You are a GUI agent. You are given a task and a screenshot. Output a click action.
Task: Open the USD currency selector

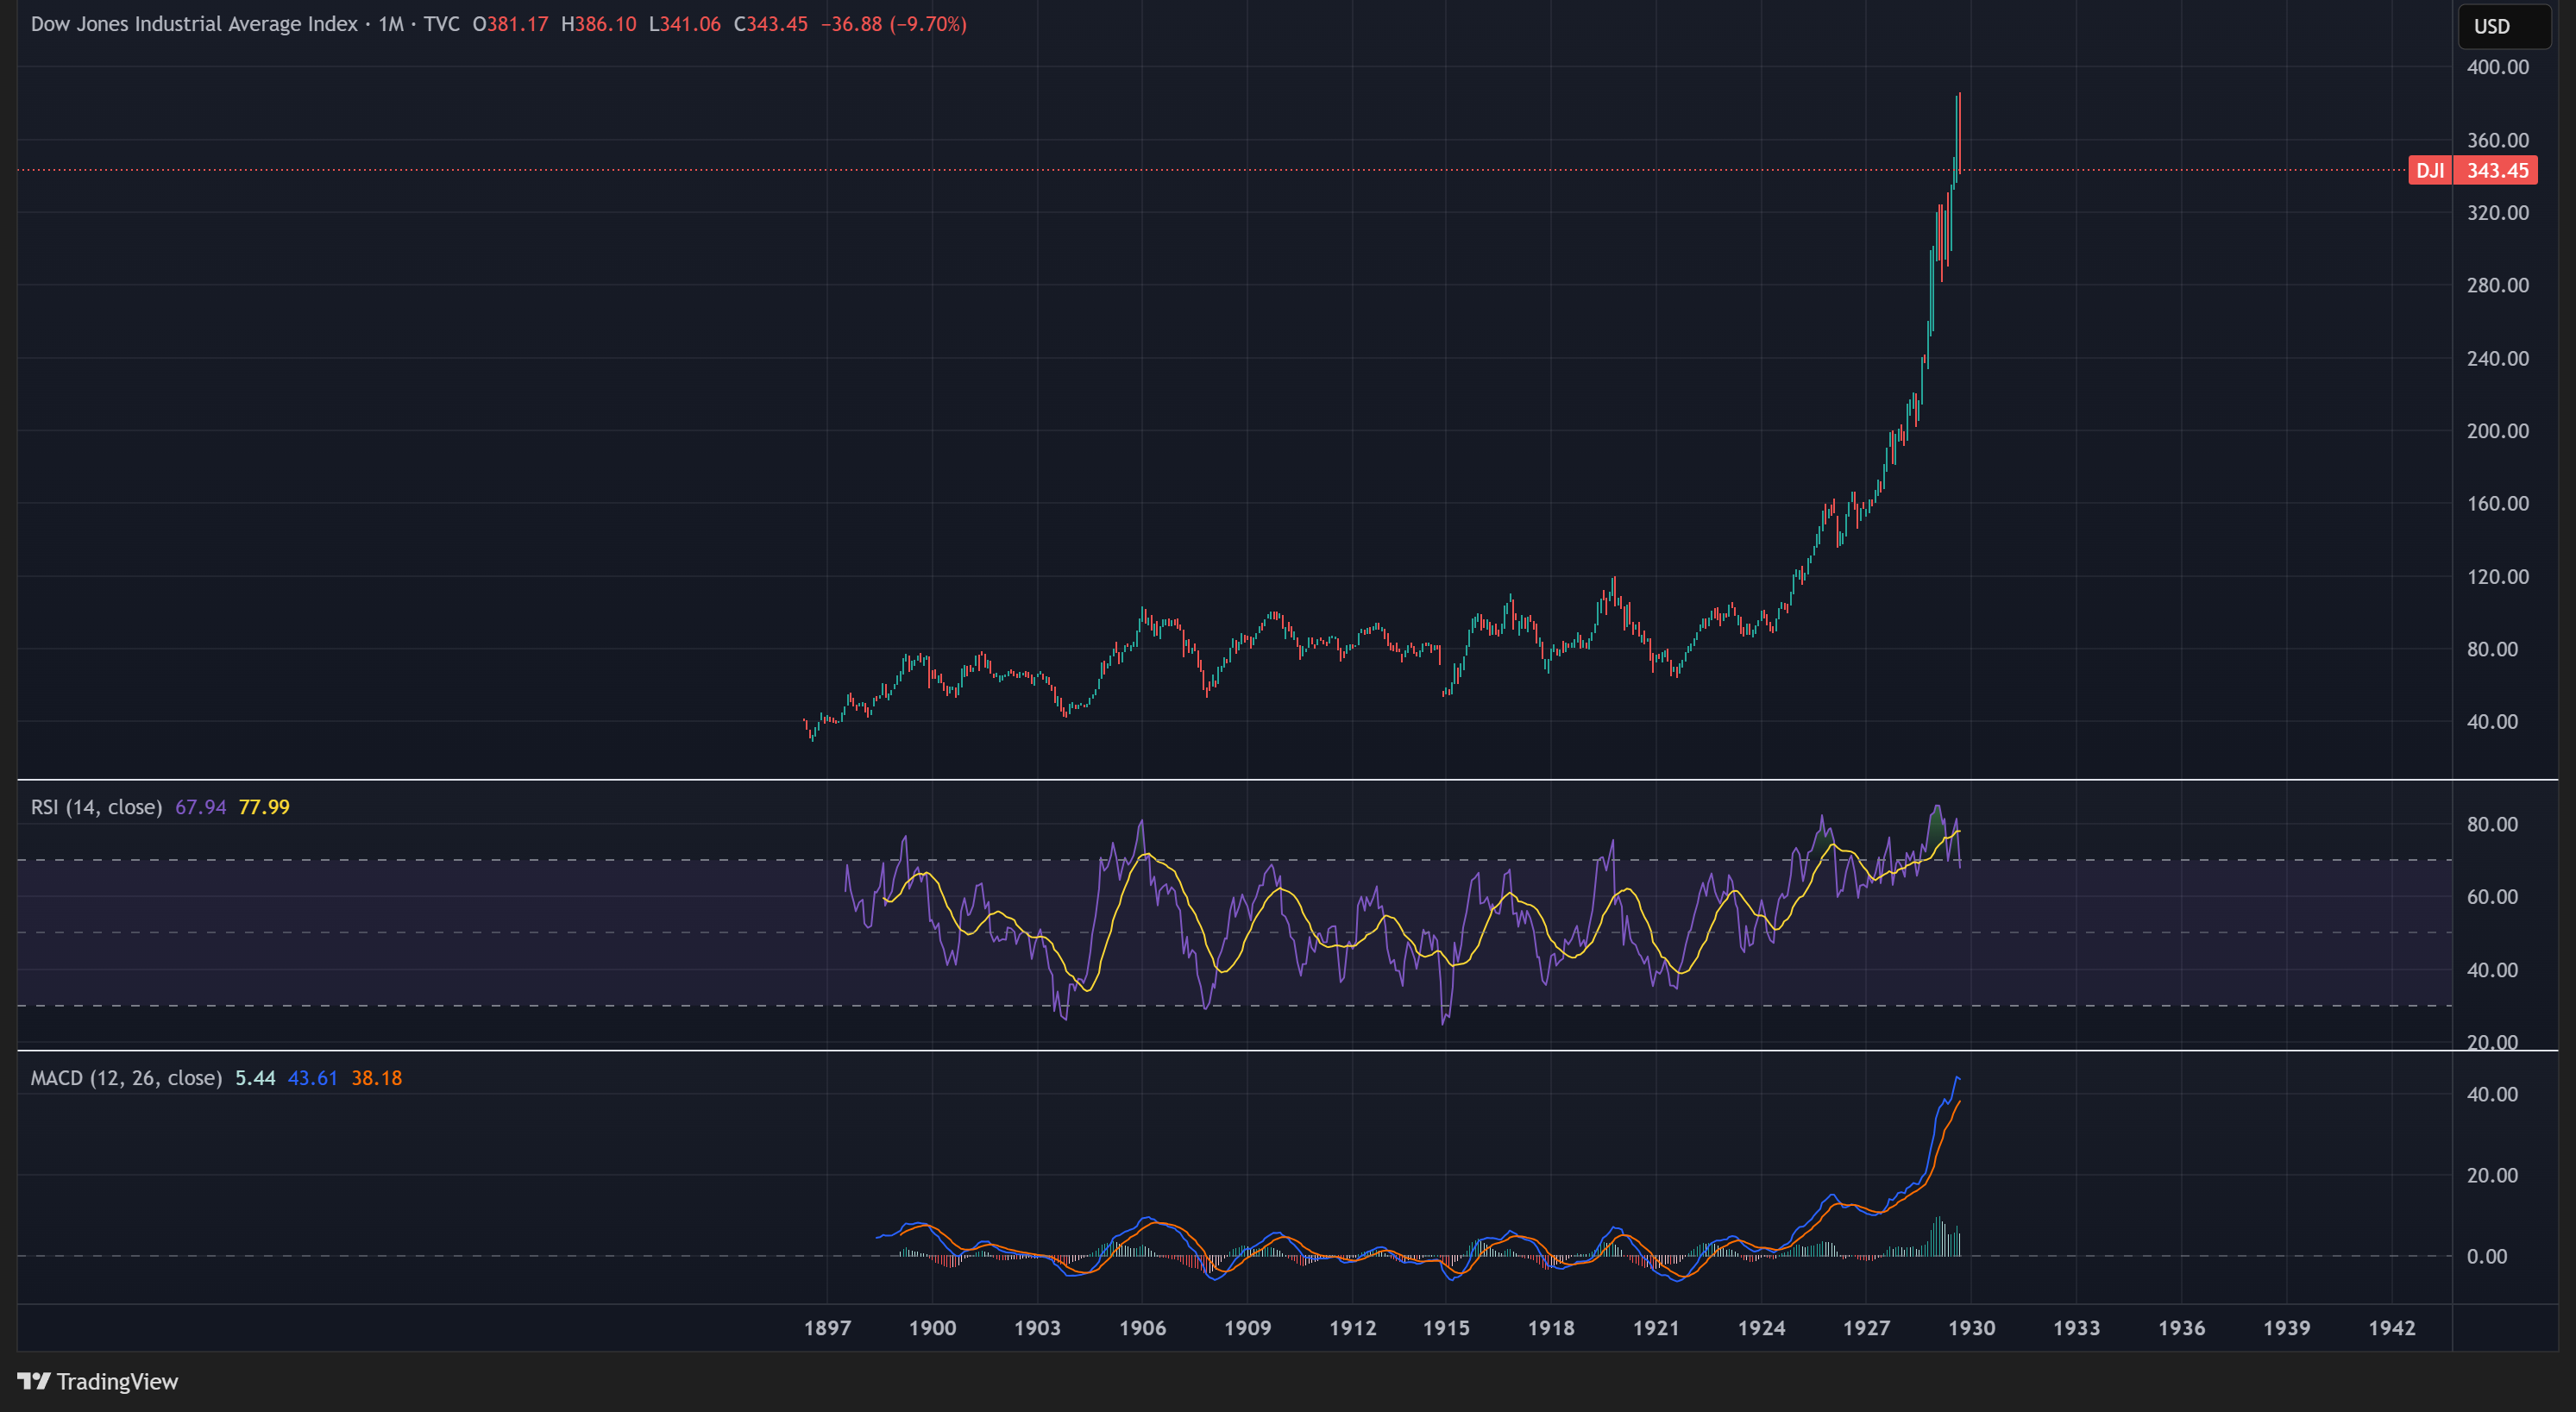(2504, 26)
